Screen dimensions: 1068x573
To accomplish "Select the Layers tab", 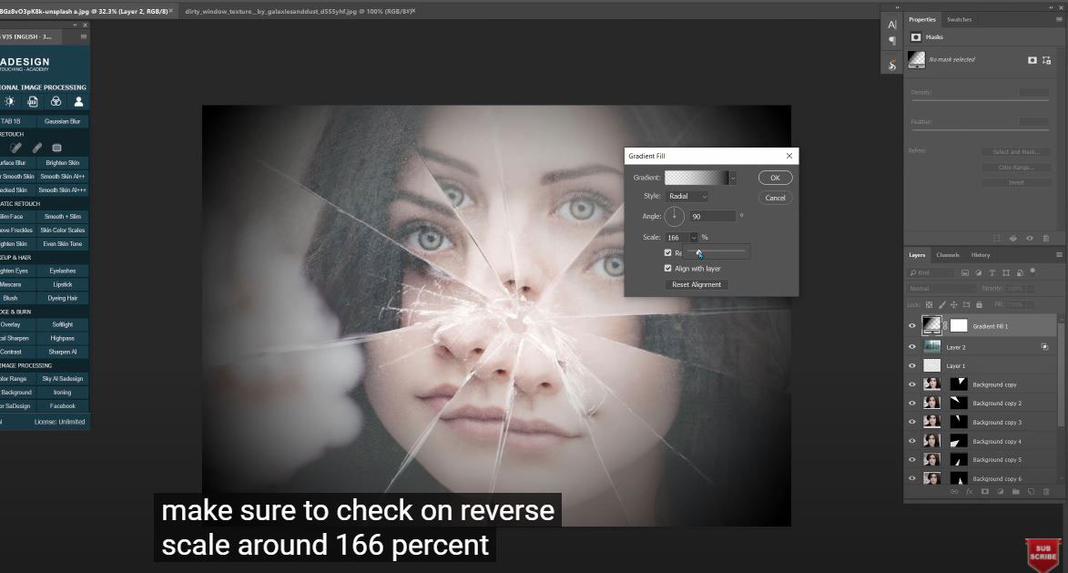I will pos(917,255).
